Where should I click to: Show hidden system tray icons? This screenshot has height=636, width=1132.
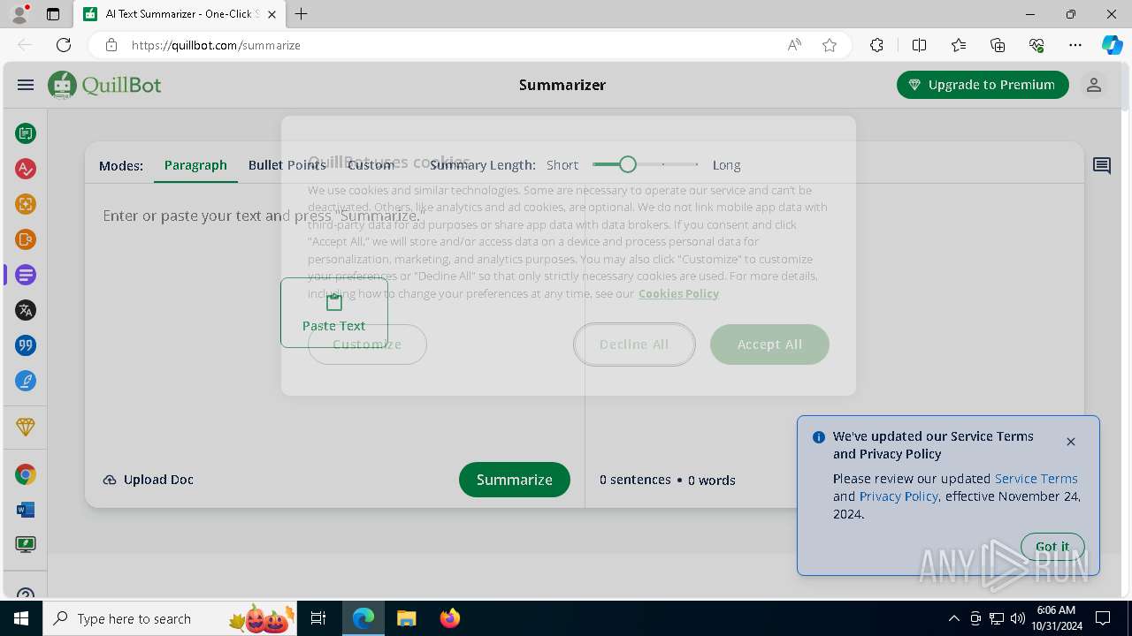(953, 618)
